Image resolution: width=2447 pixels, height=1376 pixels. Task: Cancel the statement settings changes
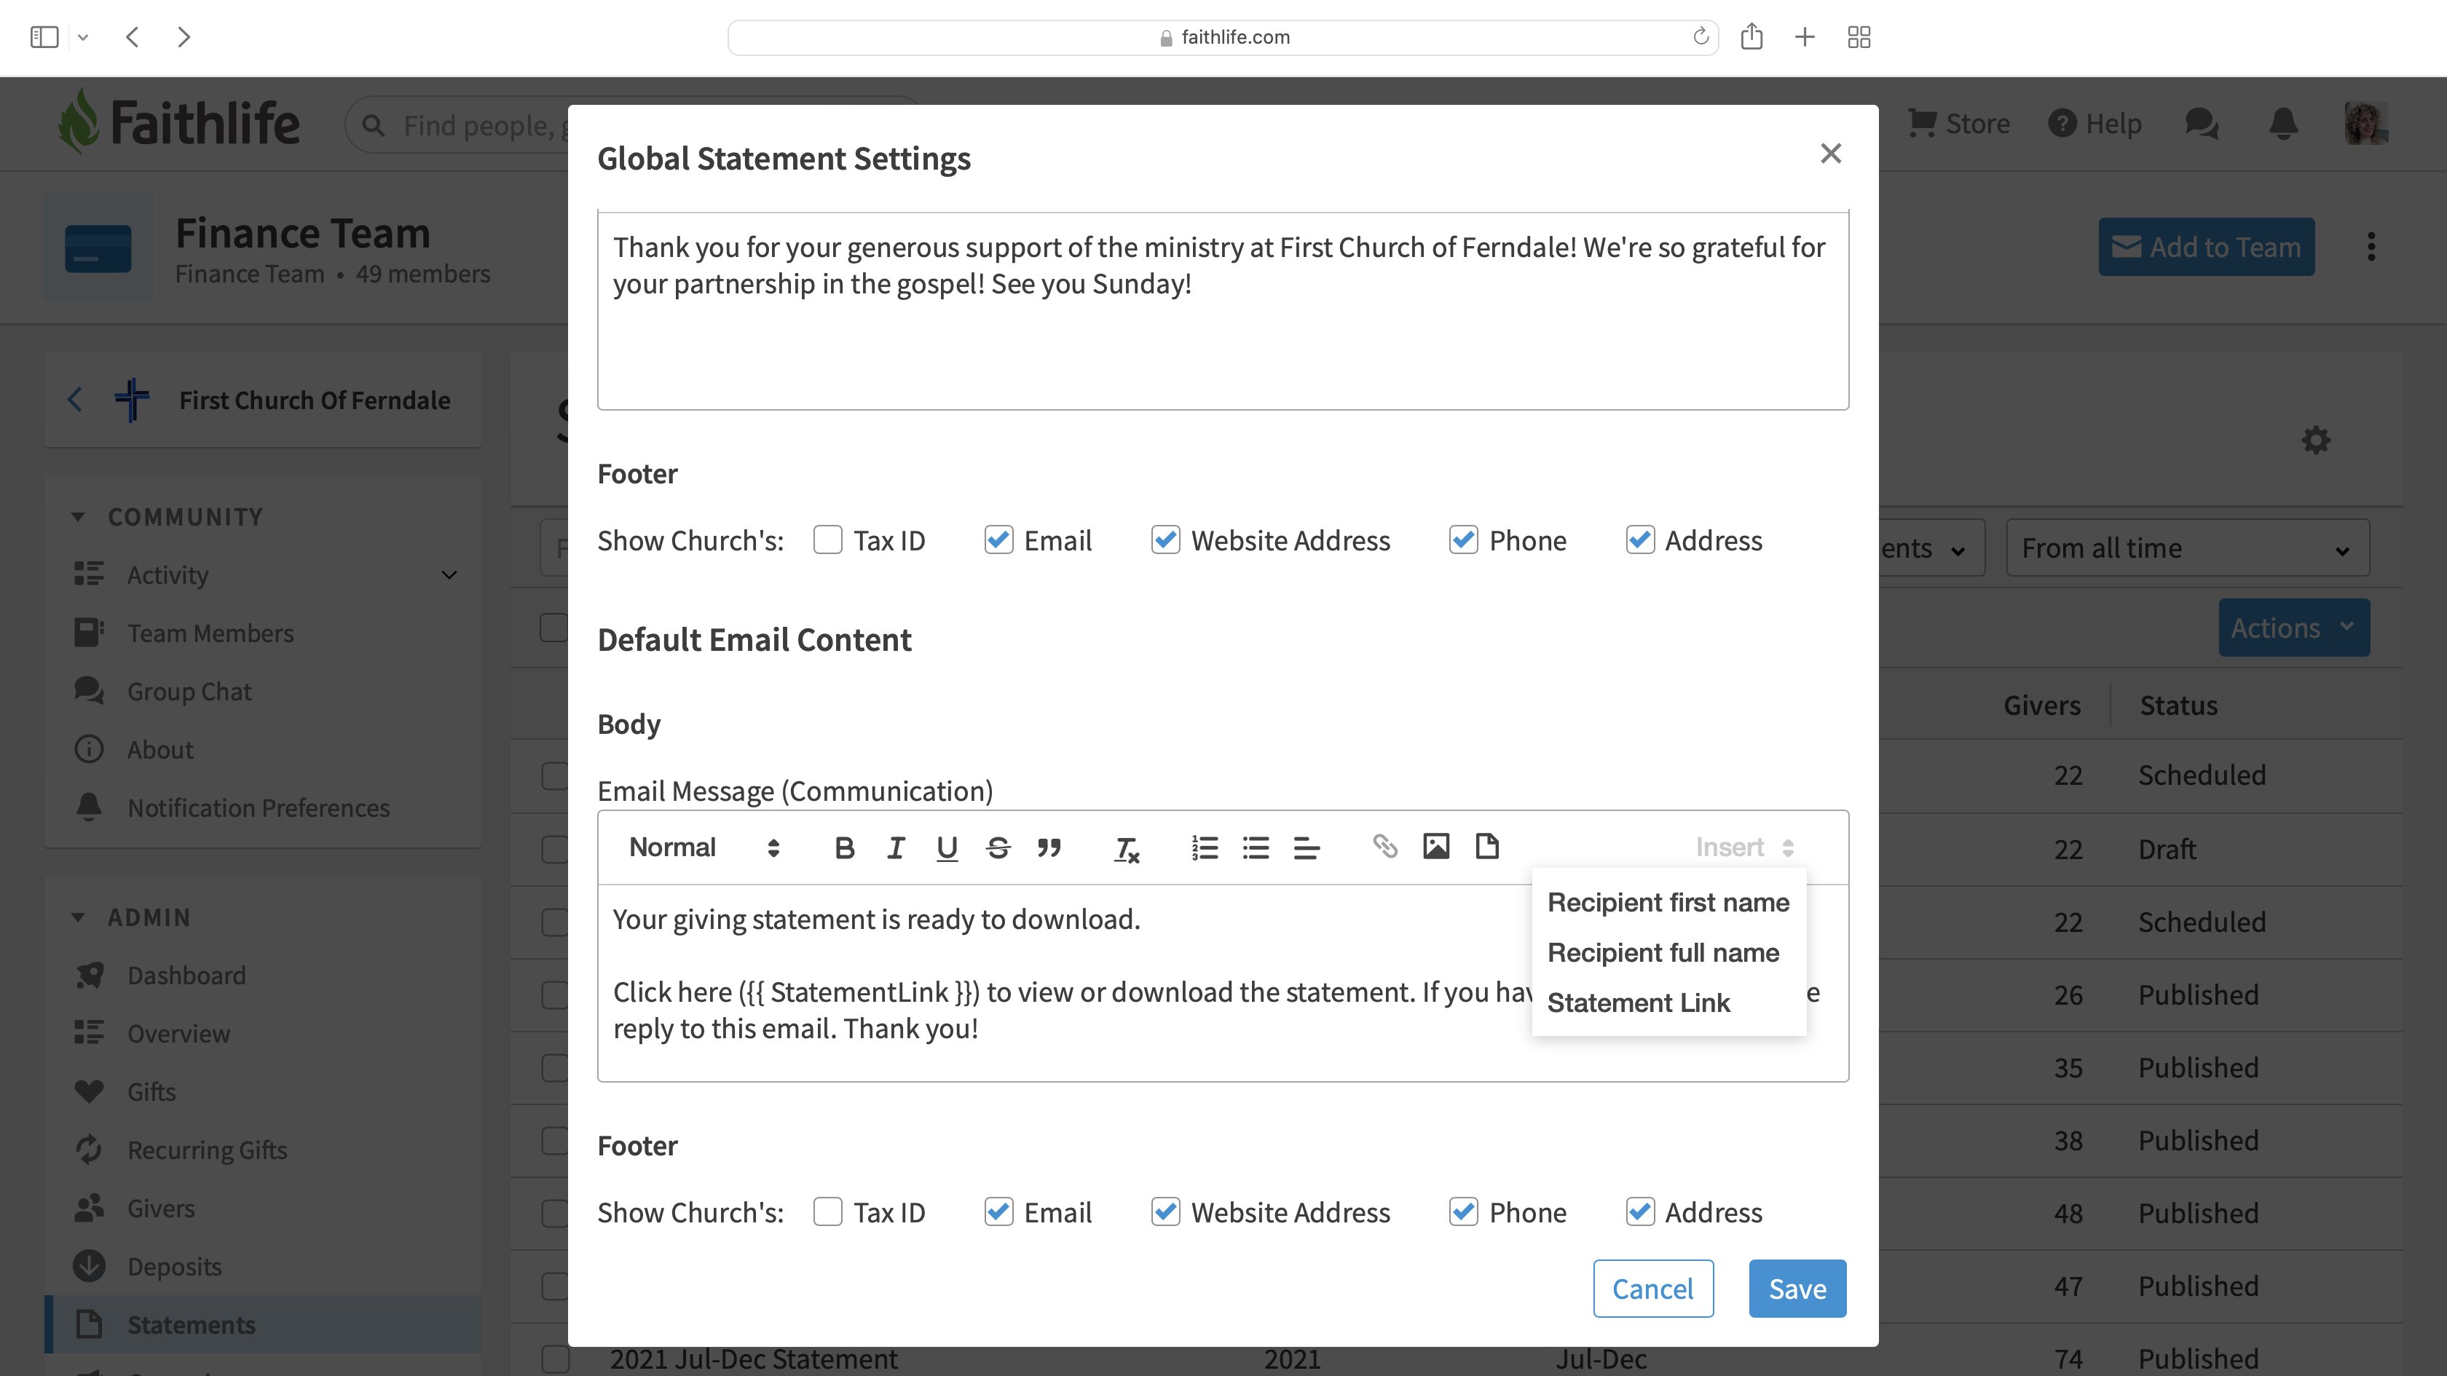click(1653, 1289)
